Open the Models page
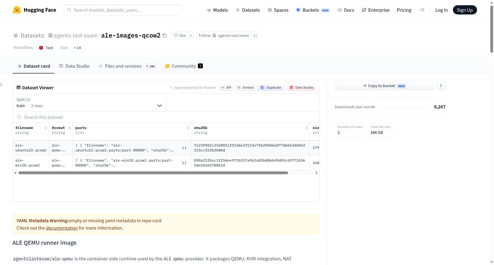The width and height of the screenshot is (494, 265). coord(217,10)
